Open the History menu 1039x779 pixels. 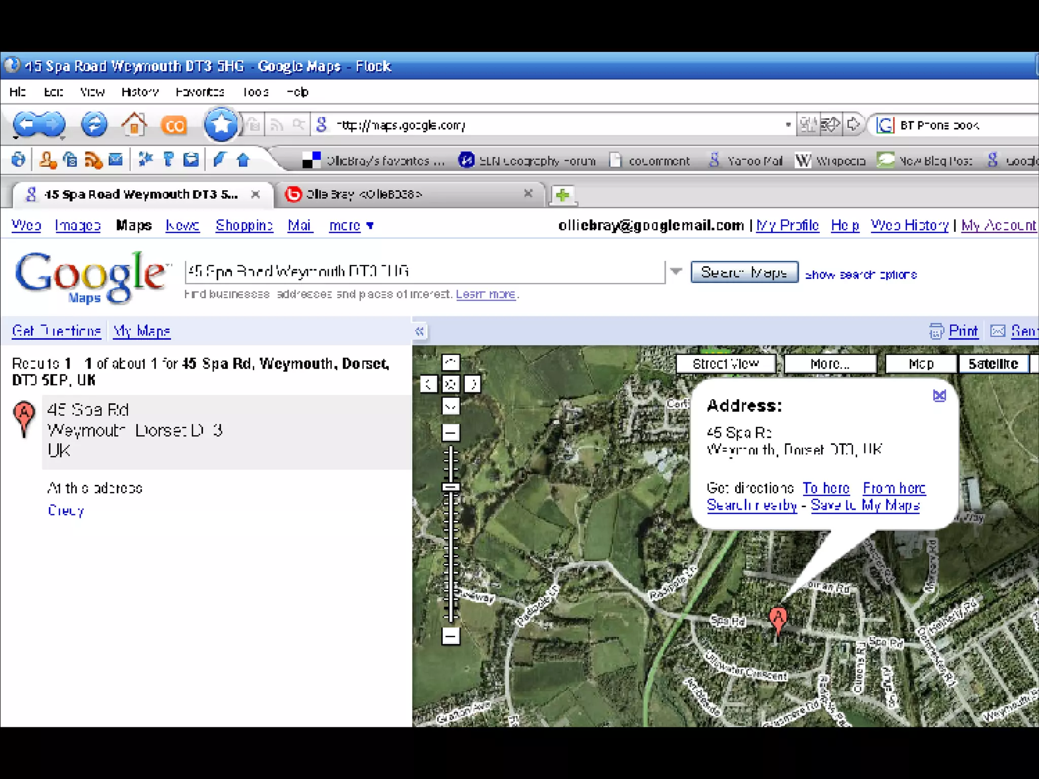tap(140, 92)
